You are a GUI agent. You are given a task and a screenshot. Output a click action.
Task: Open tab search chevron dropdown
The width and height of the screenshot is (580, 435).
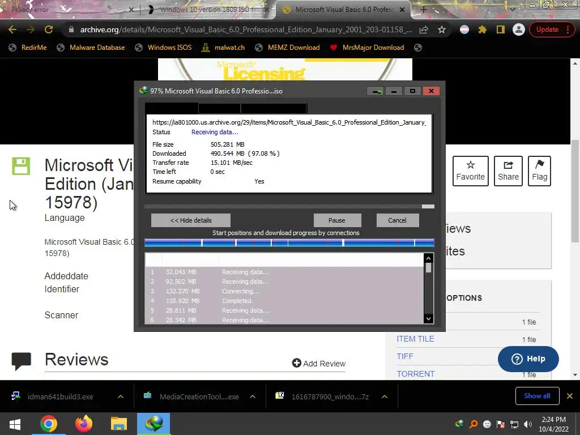click(x=513, y=10)
